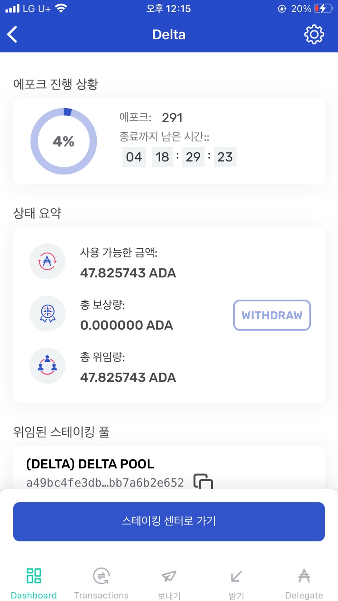Go to the Delegate tab

[304, 583]
